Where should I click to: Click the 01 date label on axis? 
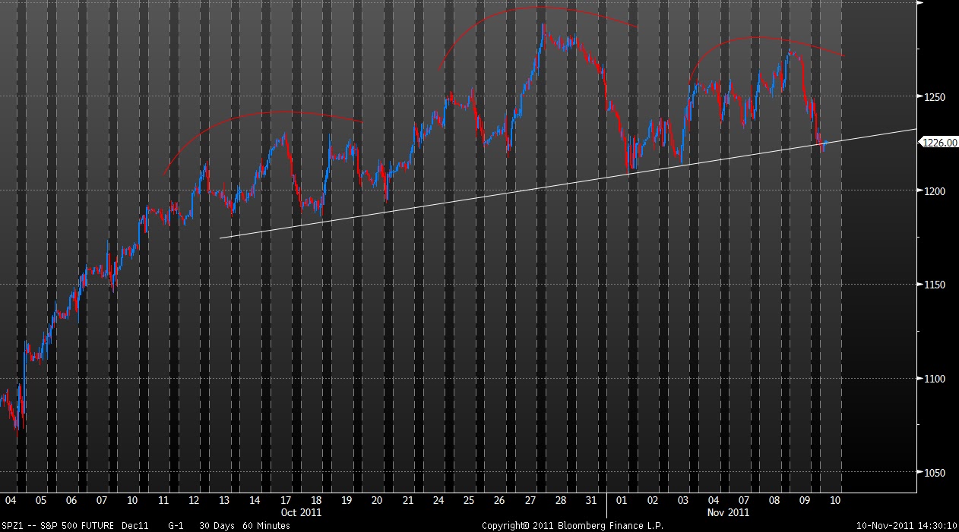tap(622, 501)
